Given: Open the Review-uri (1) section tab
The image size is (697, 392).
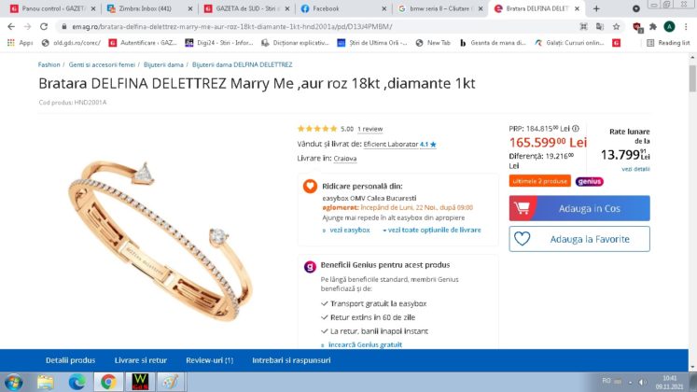Looking at the screenshot, I should coord(209,360).
